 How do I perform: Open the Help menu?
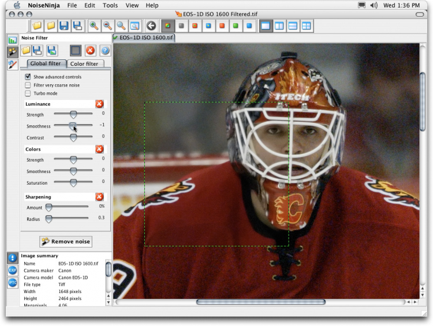pos(152,5)
